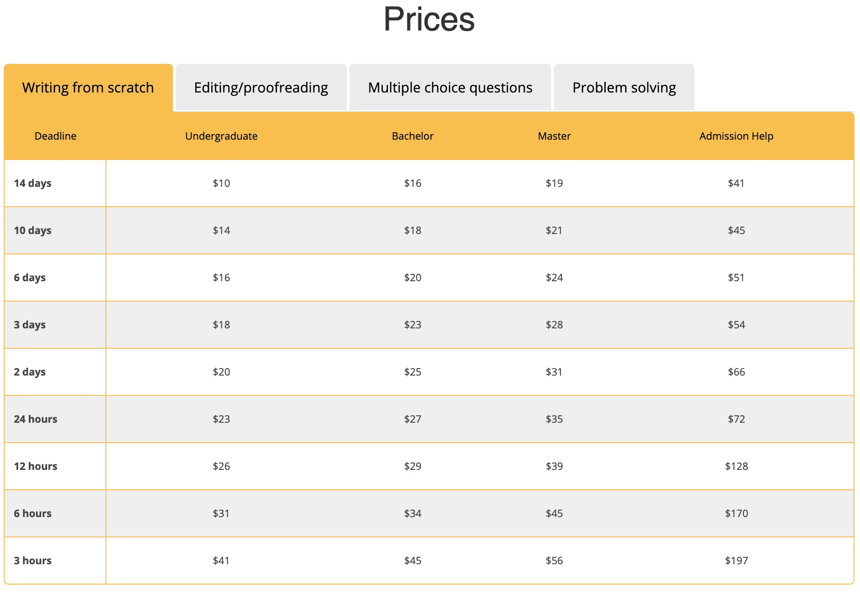Click the $56 Master price cell
860x592 pixels.
click(x=554, y=560)
